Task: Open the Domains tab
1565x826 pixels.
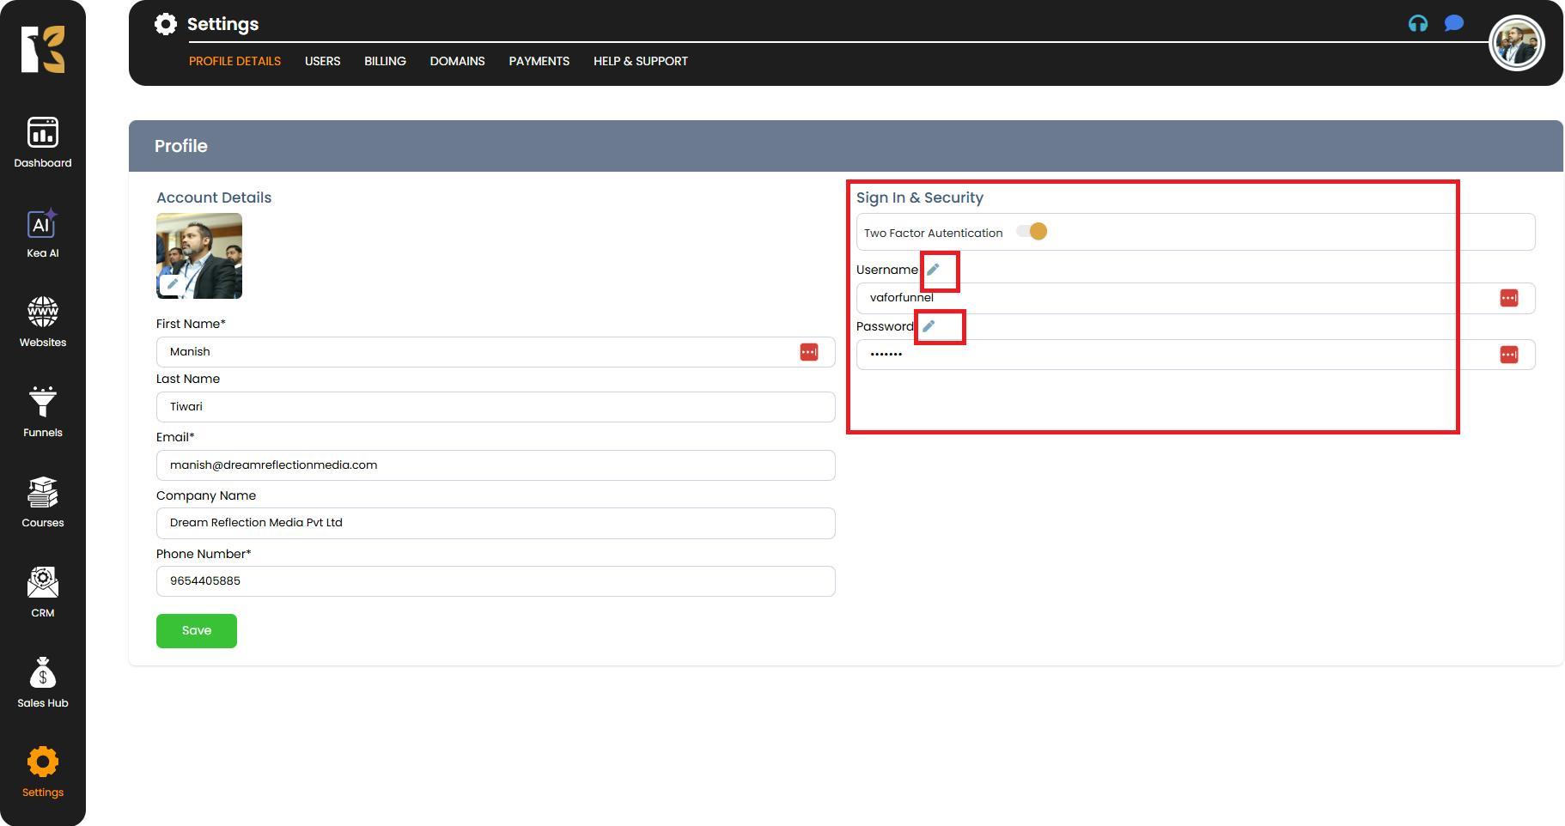Action: pyautogui.click(x=457, y=61)
